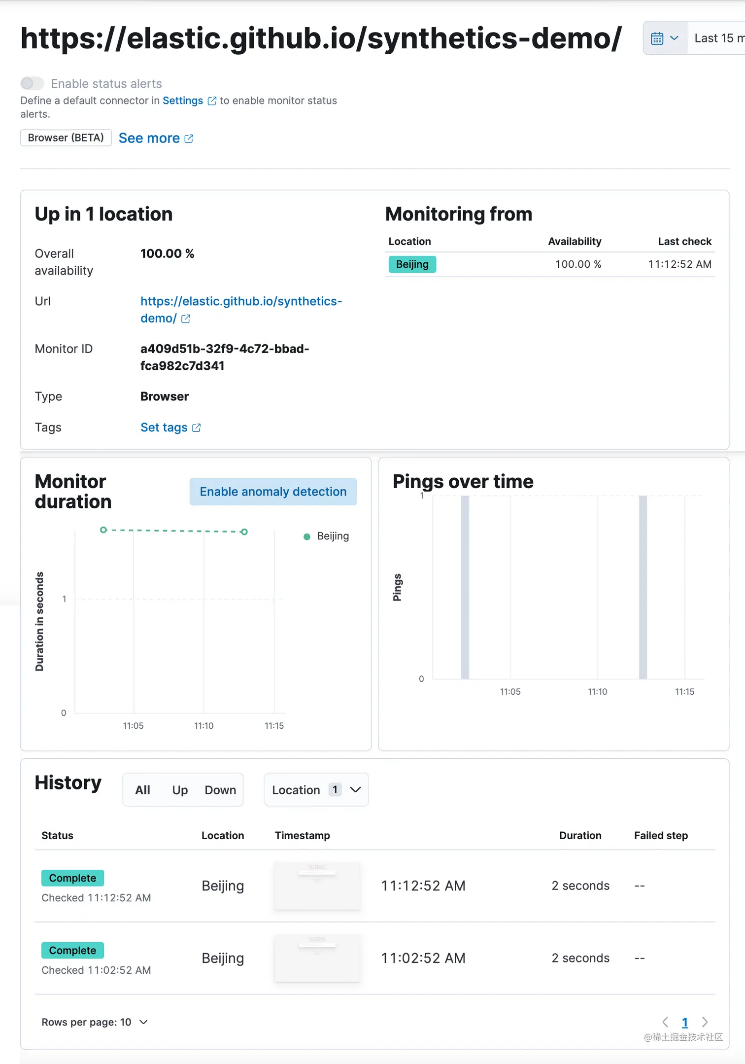Open the calendar date quick menu

[665, 38]
